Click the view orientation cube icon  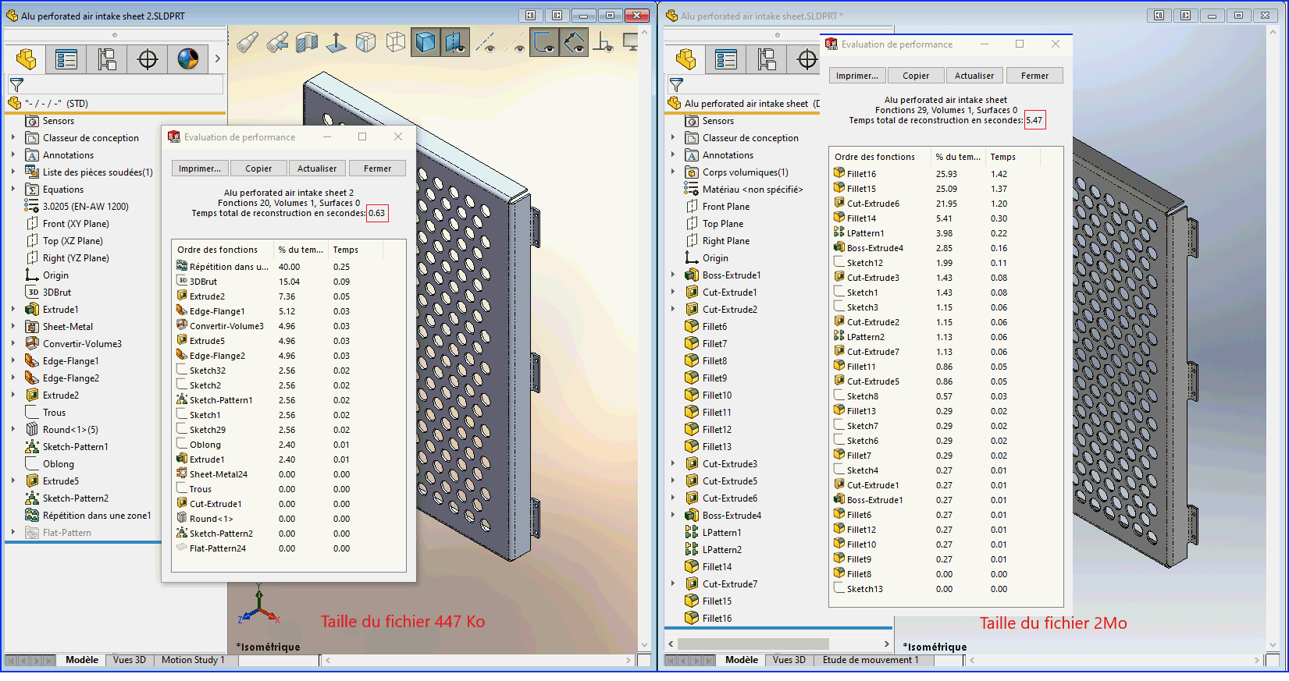pos(366,42)
